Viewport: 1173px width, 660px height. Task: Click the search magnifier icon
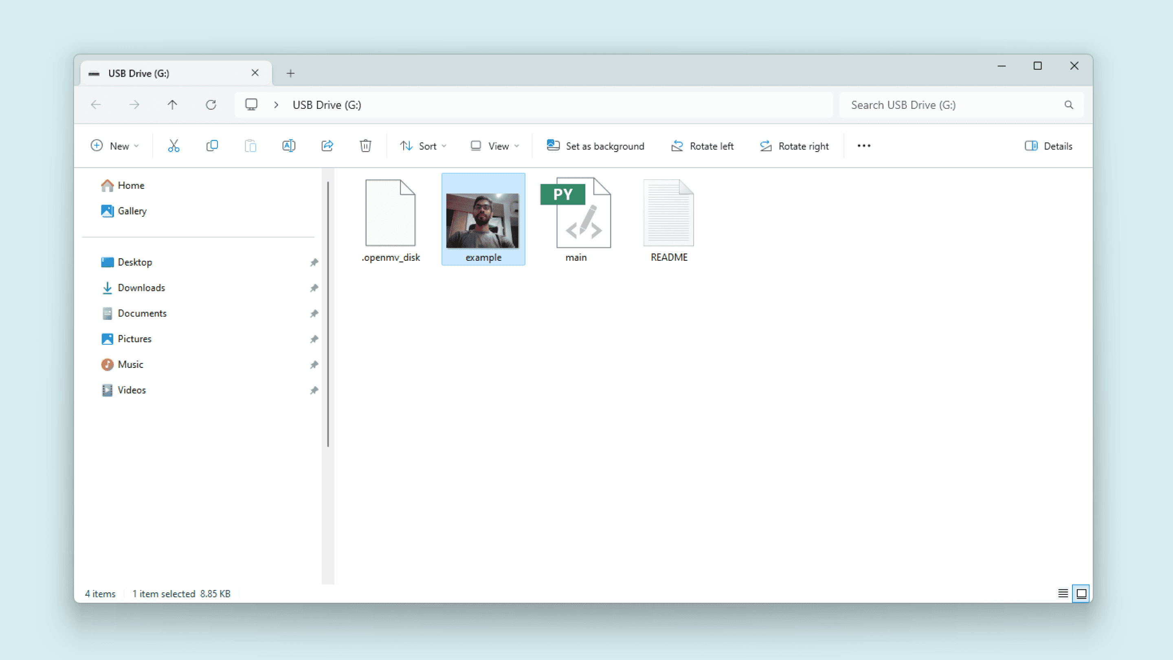tap(1068, 105)
